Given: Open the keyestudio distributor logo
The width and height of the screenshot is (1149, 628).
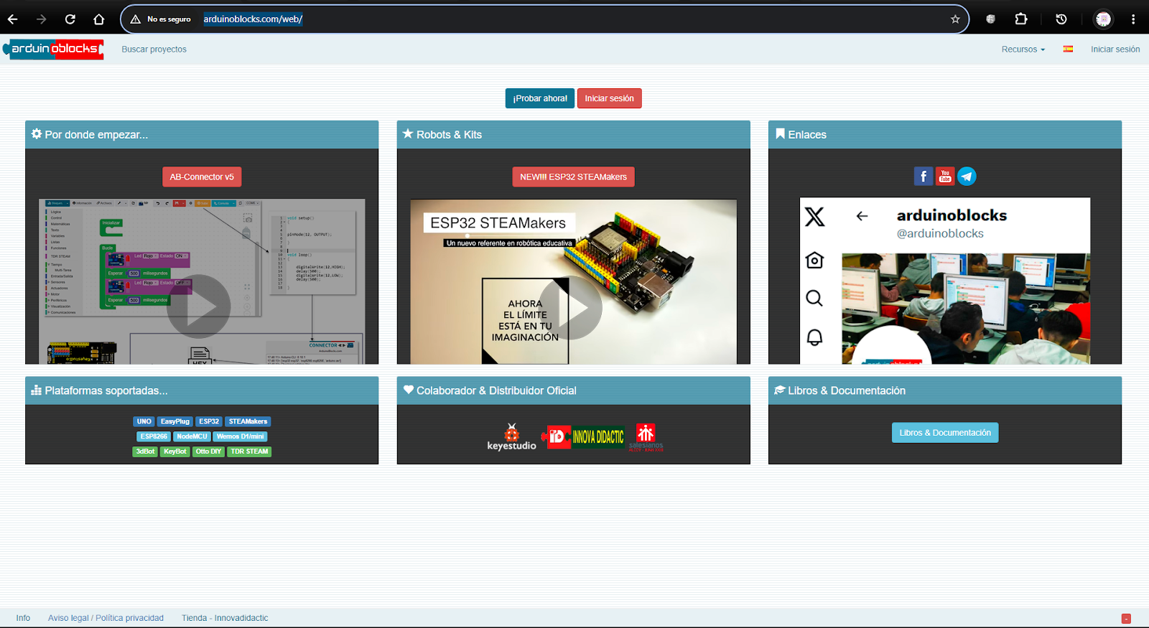Looking at the screenshot, I should click(x=511, y=437).
